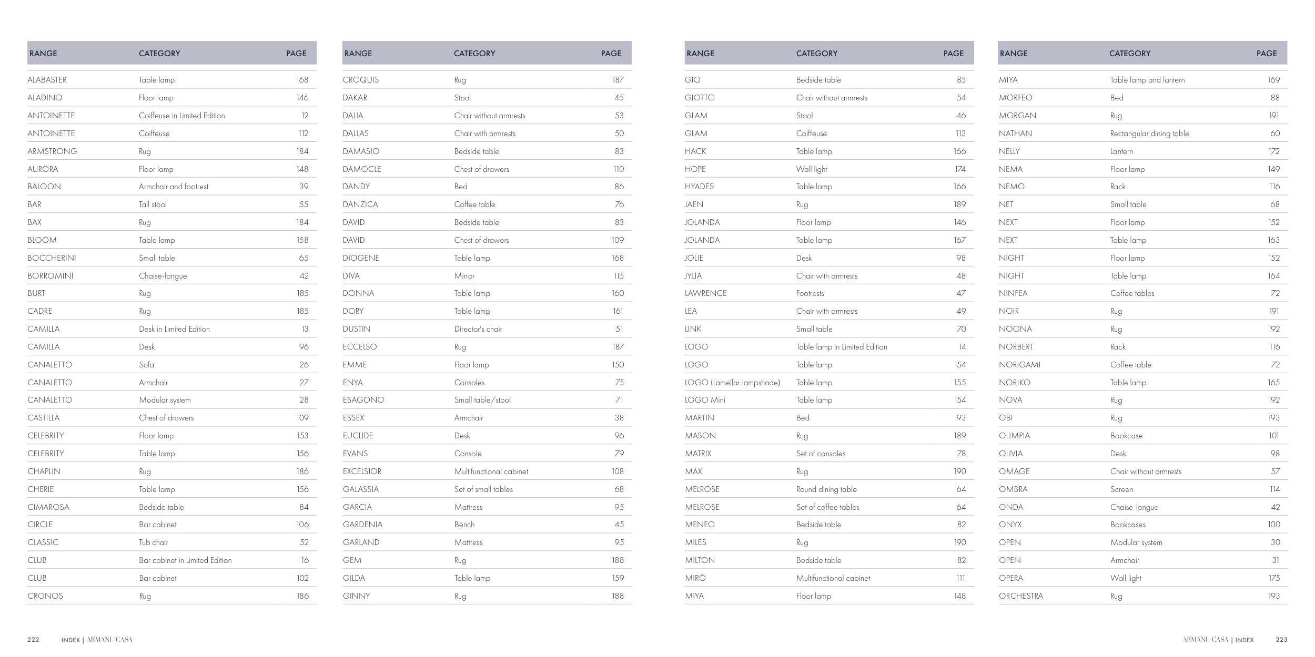Screen dimensions: 1315x657
Task: Click the MIRÒ range name
Action: pos(695,578)
